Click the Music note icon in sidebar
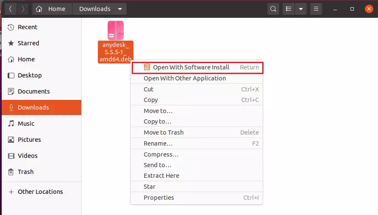This screenshot has height=215, width=378. [11, 124]
